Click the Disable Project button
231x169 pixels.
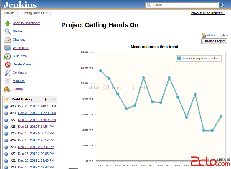click(214, 41)
